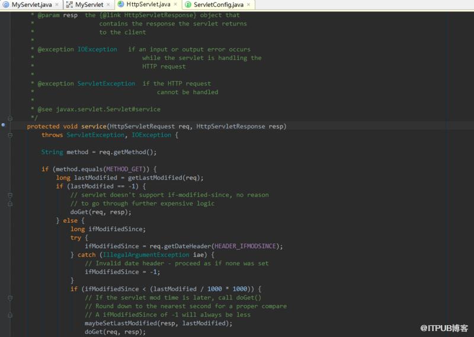The image size is (474, 337).
Task: Click 'IOException' in the throws clause
Action: (151, 135)
